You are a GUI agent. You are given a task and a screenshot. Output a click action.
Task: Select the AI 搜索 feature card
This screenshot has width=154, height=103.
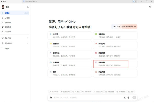[70, 36]
